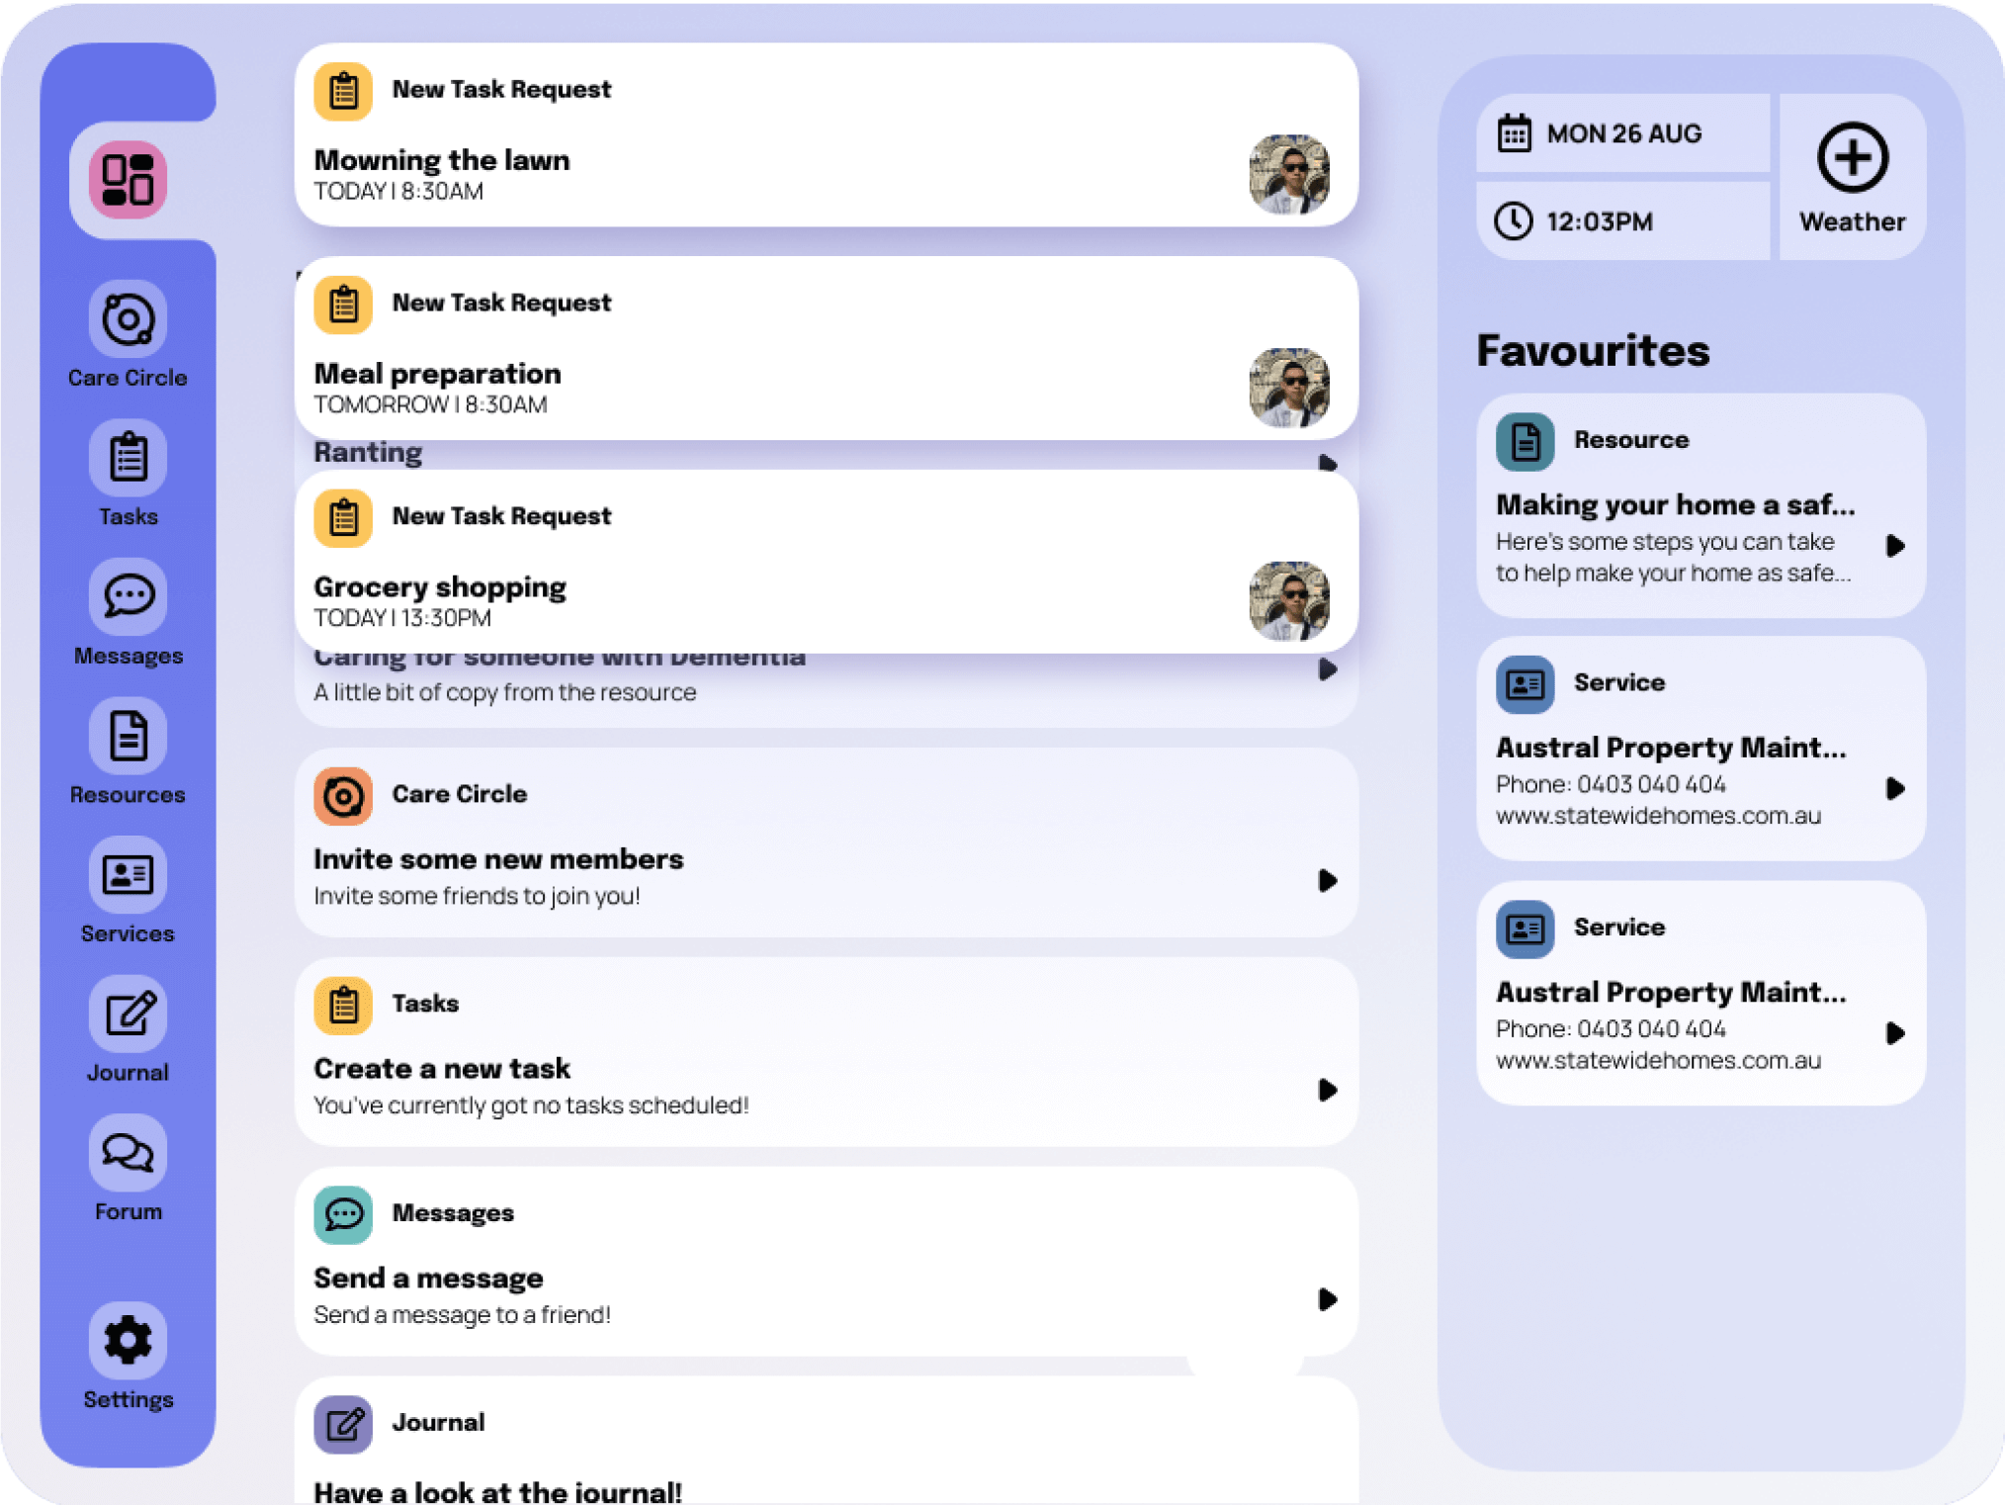Add Weather using the plus icon

(x=1852, y=159)
